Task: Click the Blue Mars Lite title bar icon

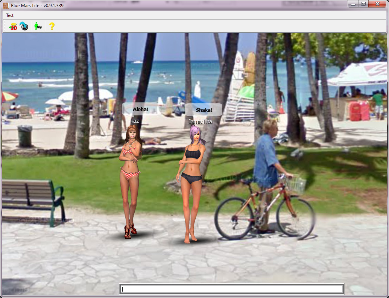Action: coord(6,5)
